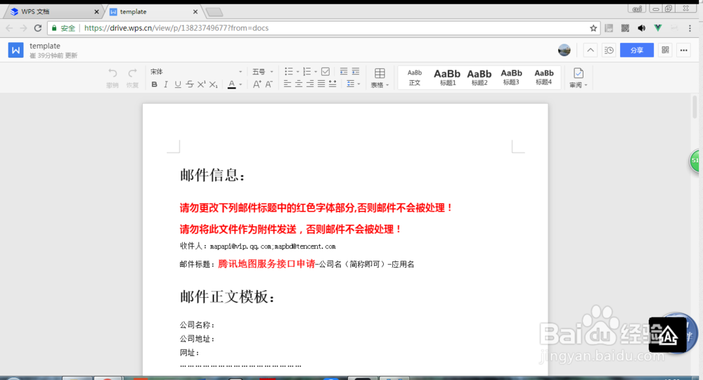Increase font size with A+ icon
Image resolution: width=703 pixels, height=380 pixels.
[x=257, y=84]
